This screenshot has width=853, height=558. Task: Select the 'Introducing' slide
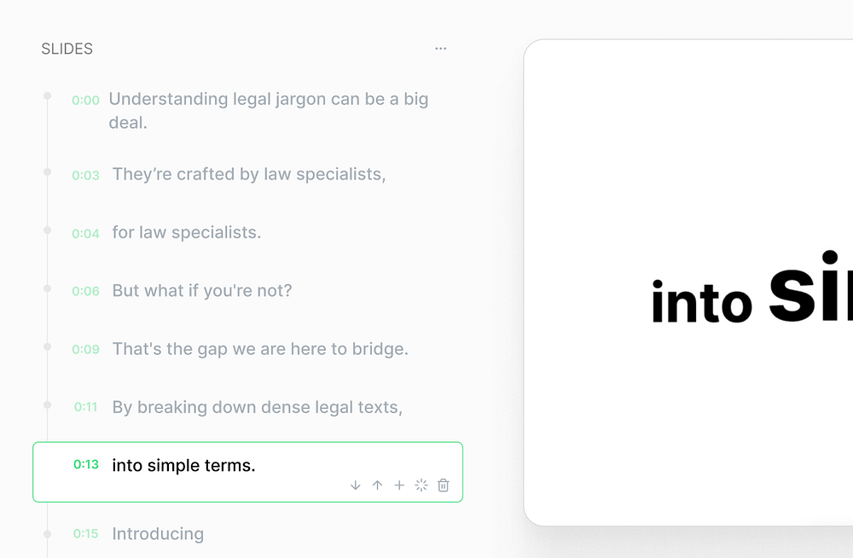(158, 534)
